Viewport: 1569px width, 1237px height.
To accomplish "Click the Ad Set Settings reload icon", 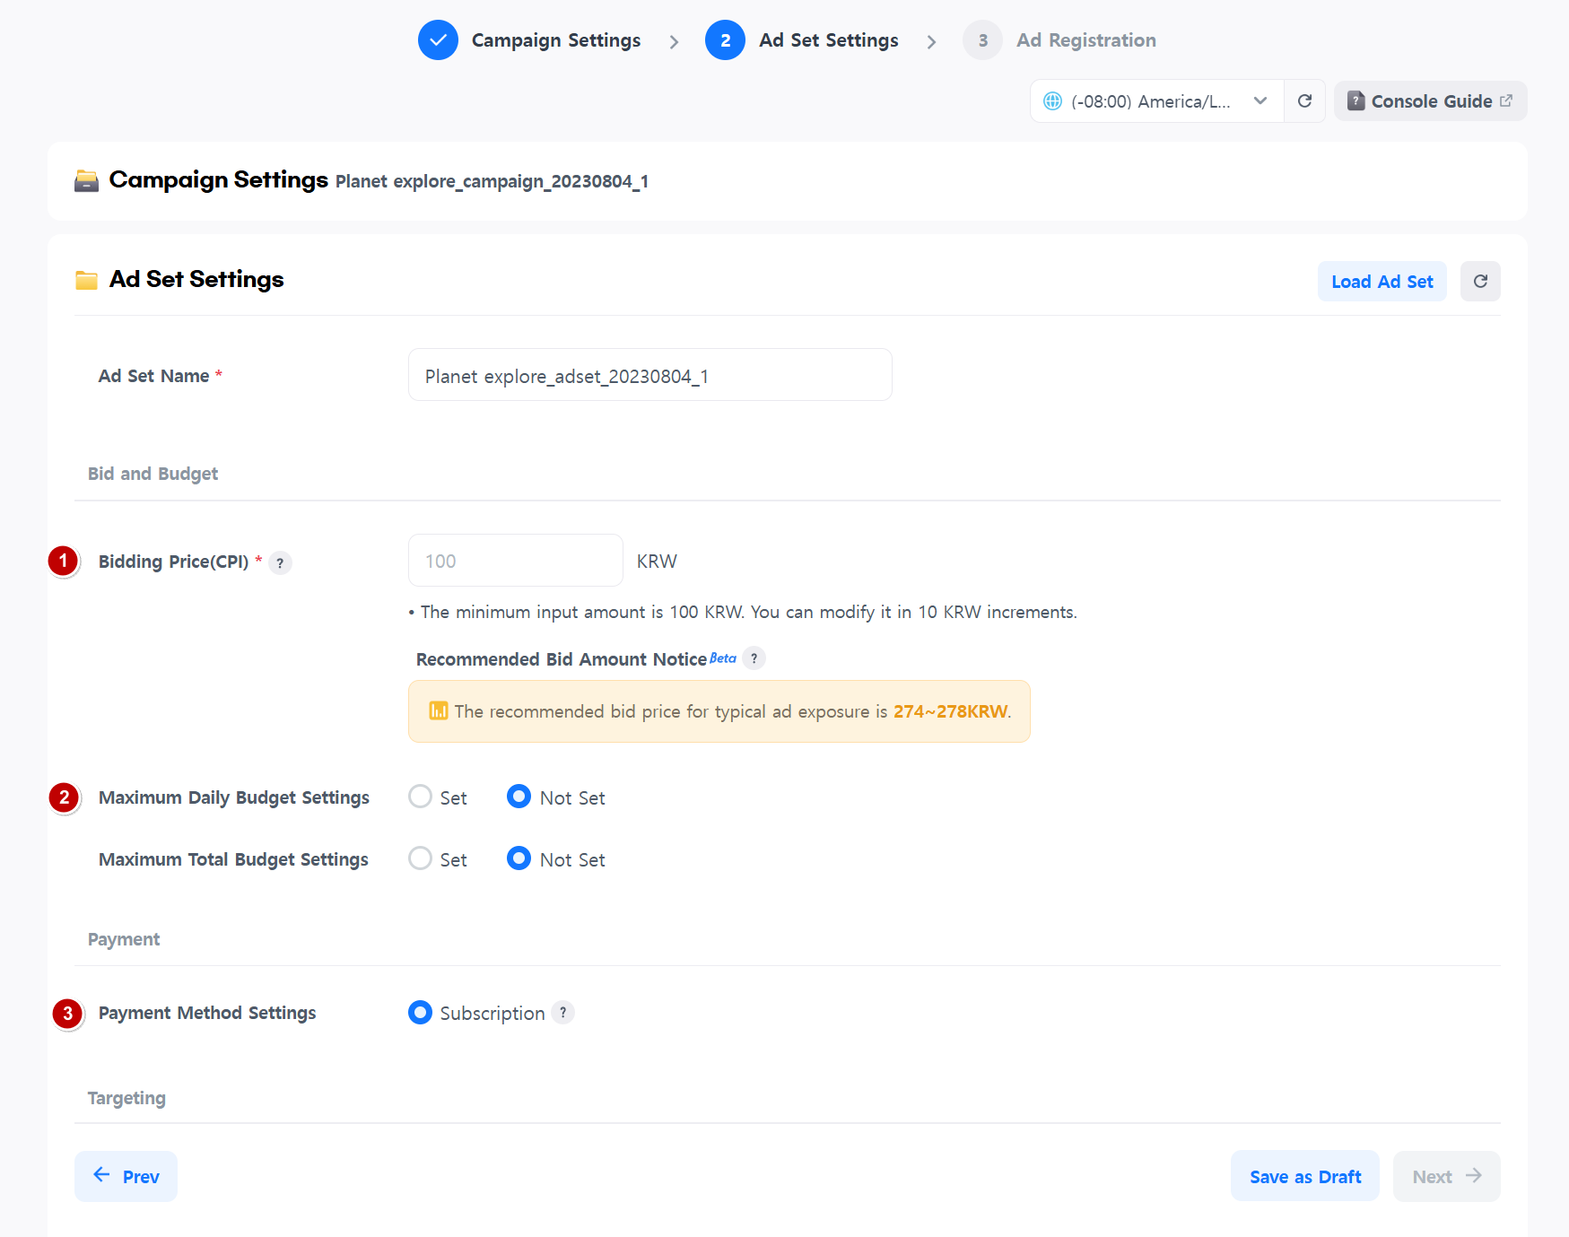I will tap(1480, 282).
